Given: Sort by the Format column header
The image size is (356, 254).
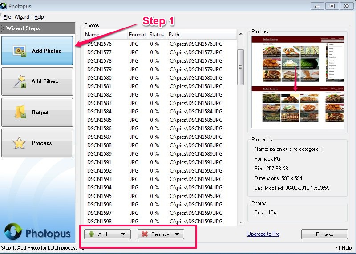Looking at the screenshot, I should [x=138, y=35].
